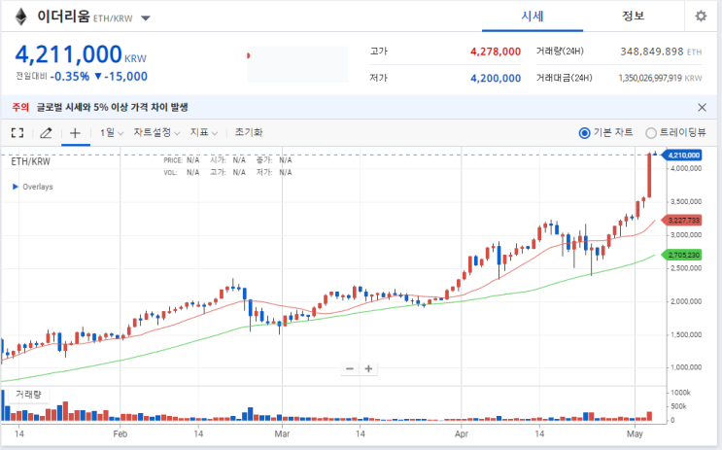Click the 4,000,000 price axis label
This screenshot has width=722, height=450.
pos(686,168)
